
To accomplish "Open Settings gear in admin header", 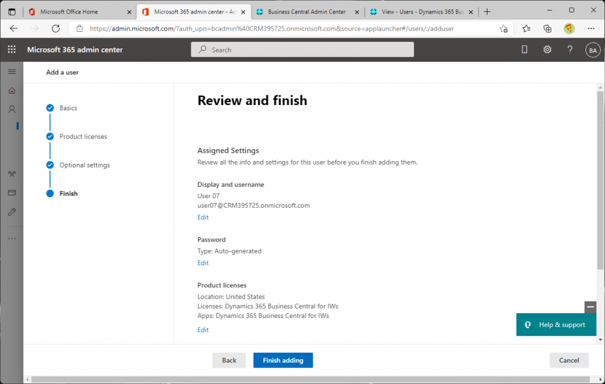I will click(x=547, y=50).
